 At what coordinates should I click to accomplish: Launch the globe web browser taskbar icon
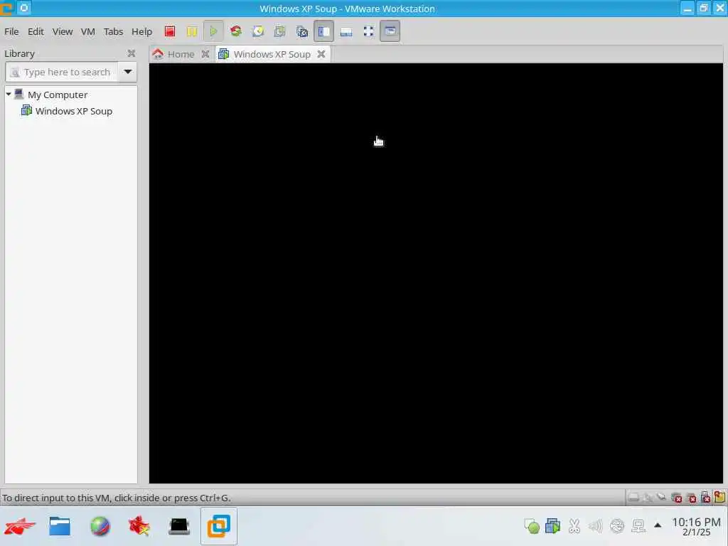click(100, 527)
